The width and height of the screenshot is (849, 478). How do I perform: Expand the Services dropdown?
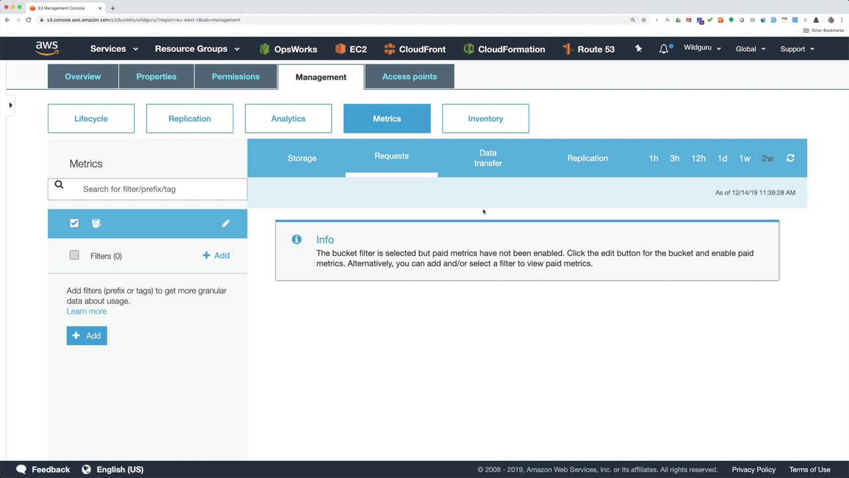point(114,48)
